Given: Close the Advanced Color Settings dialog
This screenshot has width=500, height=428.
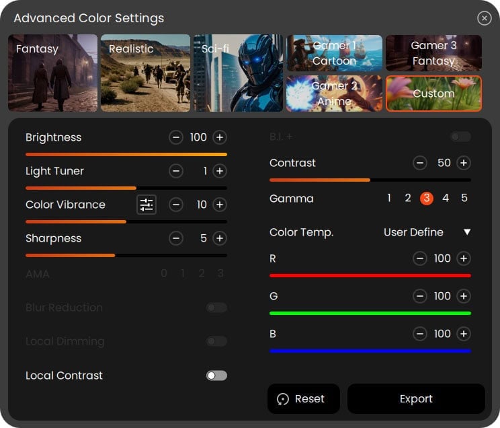Looking at the screenshot, I should pos(484,18).
